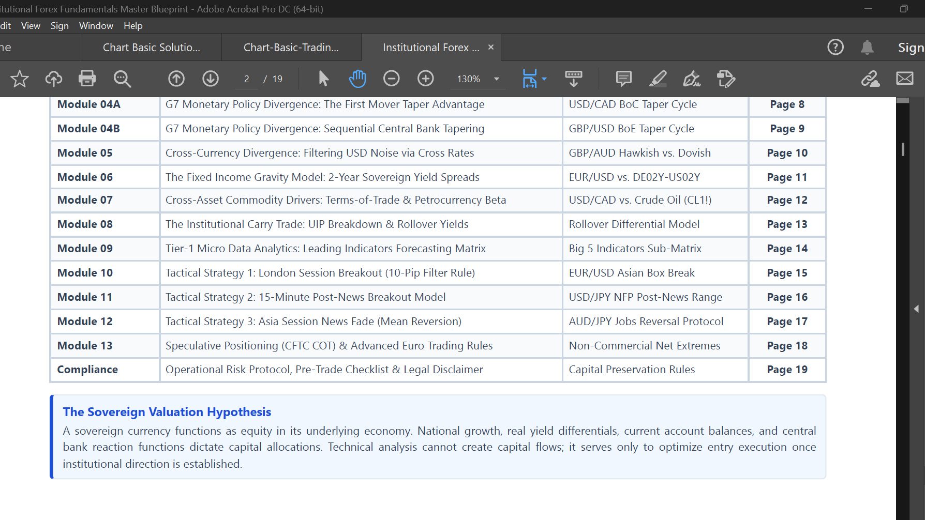Click Page 16 for Module 11
This screenshot has height=520, width=925.
(787, 297)
